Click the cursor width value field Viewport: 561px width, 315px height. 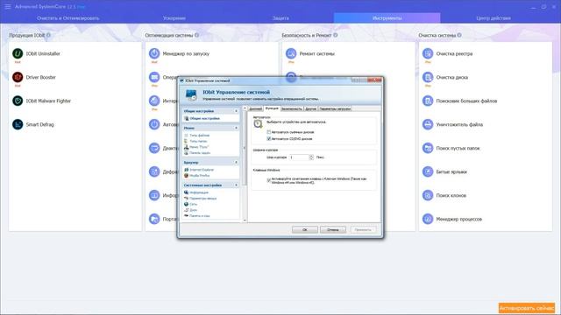click(299, 157)
